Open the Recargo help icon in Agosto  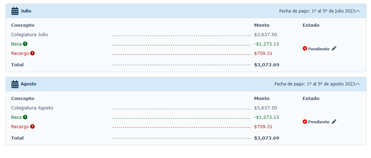tap(32, 126)
